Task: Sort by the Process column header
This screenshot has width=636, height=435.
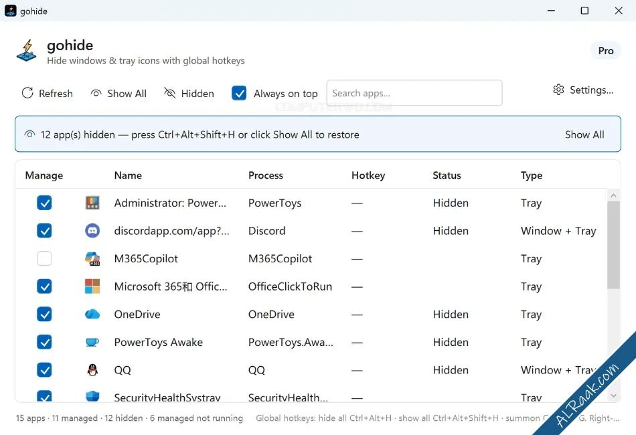Action: click(x=266, y=175)
